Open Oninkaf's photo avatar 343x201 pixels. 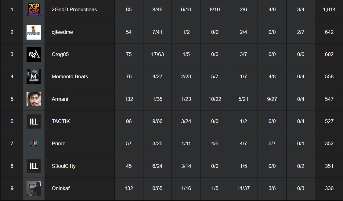[34, 188]
